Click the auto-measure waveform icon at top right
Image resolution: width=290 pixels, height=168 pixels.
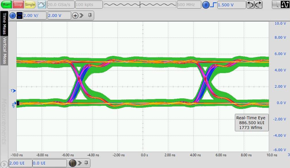285,5
